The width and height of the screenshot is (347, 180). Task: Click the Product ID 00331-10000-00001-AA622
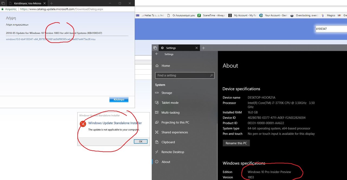[x=266, y=123]
